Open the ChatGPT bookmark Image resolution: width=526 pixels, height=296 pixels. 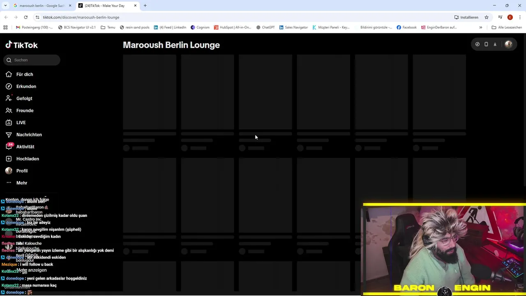coord(265,28)
